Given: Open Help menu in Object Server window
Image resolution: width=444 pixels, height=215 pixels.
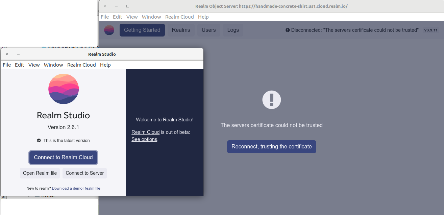Looking at the screenshot, I should click(203, 17).
